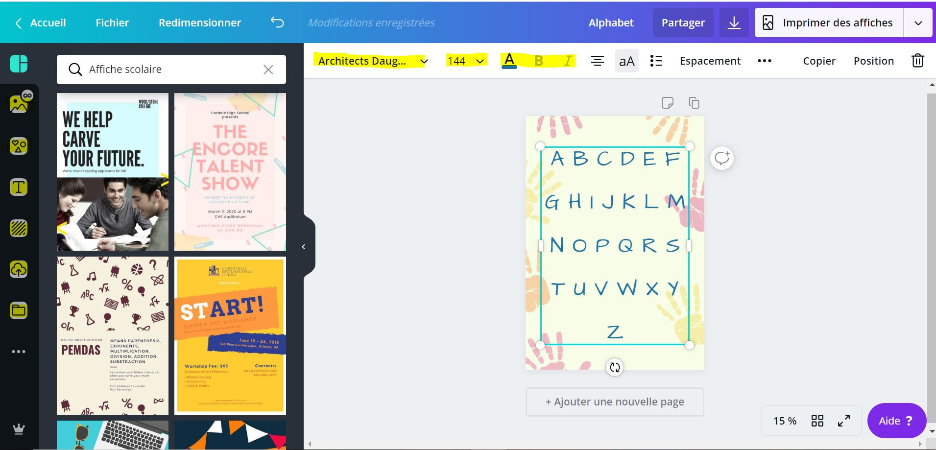This screenshot has height=450, width=936.
Task: Enter fullscreen presentation mode
Action: tap(843, 421)
